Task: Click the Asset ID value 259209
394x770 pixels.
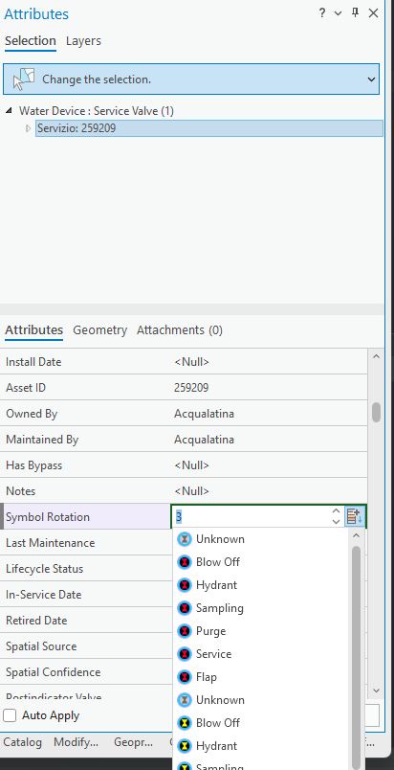Action: pyautogui.click(x=191, y=388)
